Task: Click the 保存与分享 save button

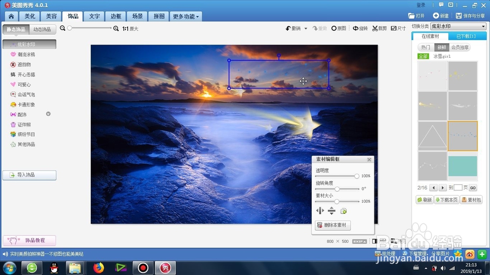Action: click(x=470, y=16)
